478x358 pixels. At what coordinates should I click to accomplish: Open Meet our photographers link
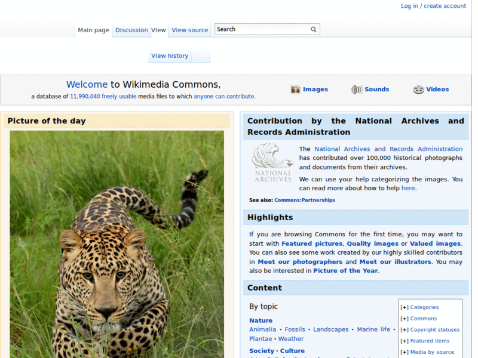[x=300, y=262]
